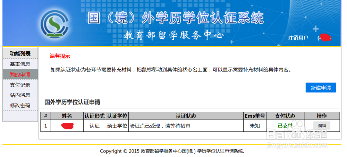
Task: Click 国外学历学位认证申请 section heading
Action: [72, 102]
